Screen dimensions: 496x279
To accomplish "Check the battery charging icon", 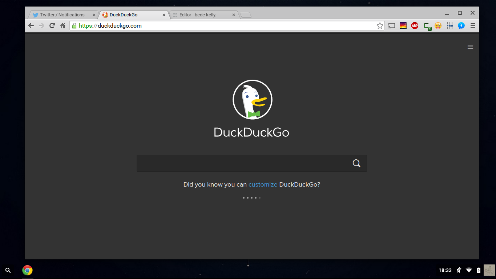I will [x=479, y=270].
